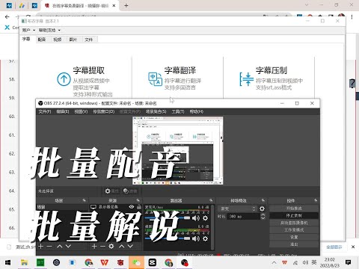
Task: Pop out the OBS scenes dock icon
Action: tap(85, 200)
